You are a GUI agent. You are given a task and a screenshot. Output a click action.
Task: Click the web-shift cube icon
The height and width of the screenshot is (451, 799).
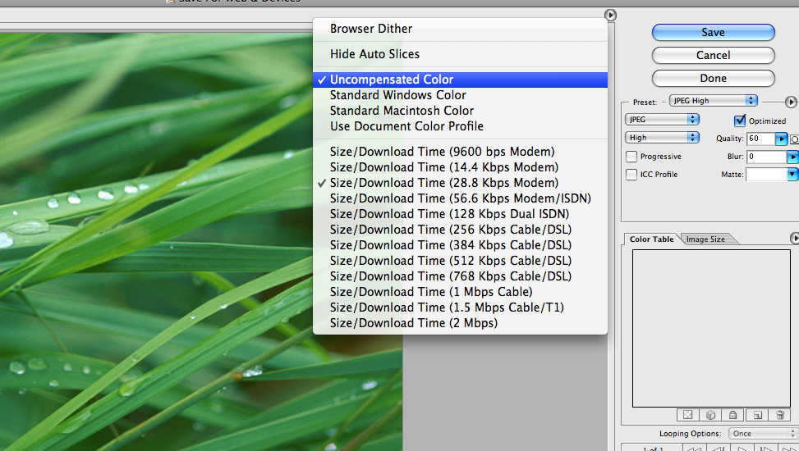pos(710,415)
